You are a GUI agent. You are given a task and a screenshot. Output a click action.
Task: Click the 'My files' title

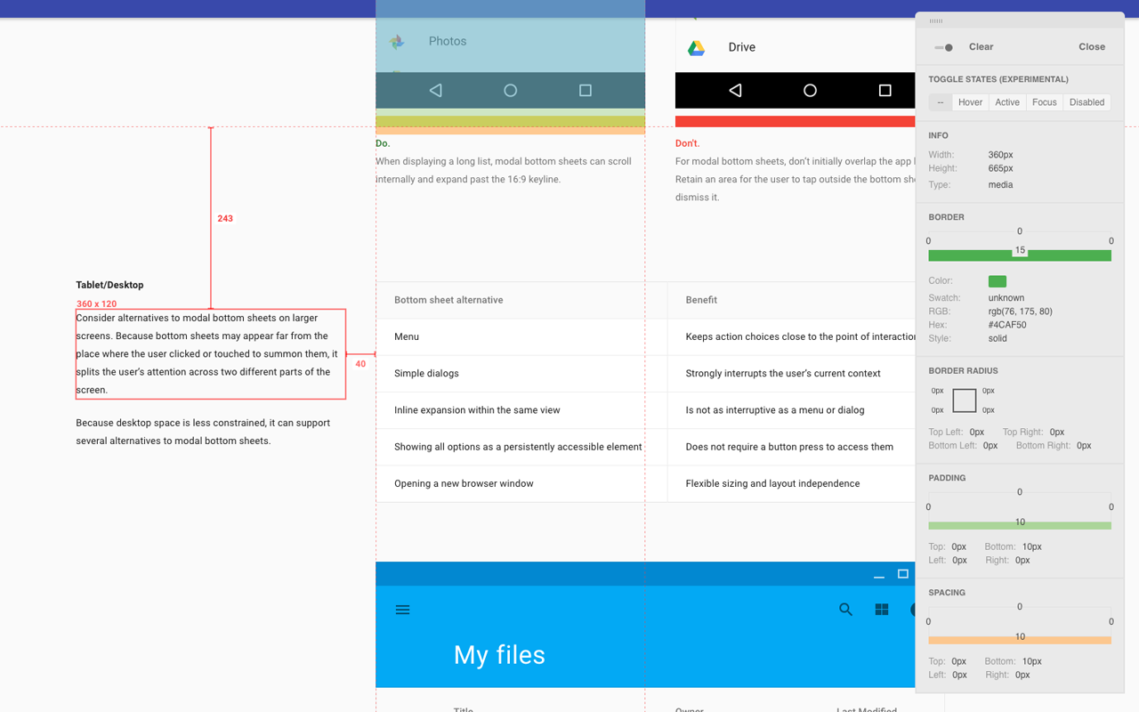(499, 655)
